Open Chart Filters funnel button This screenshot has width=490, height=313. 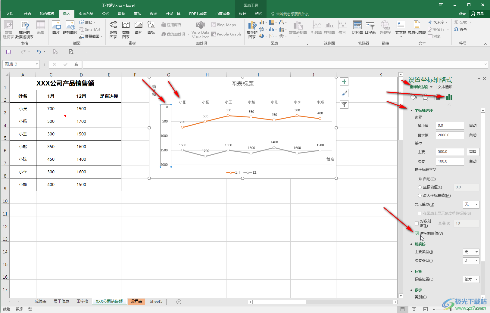click(344, 104)
